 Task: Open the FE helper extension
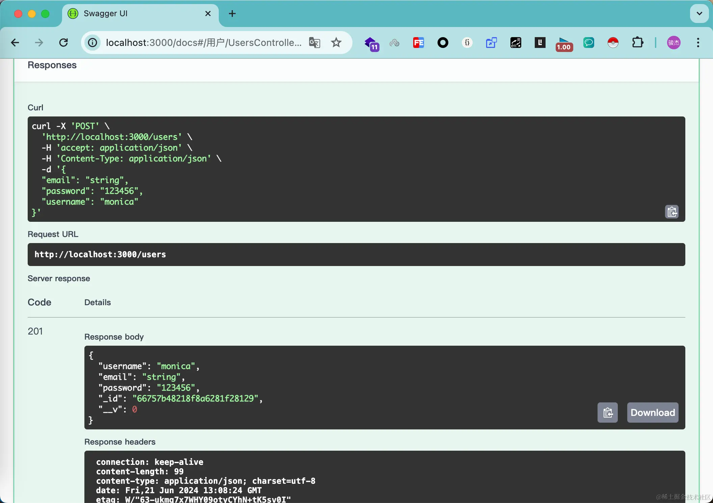(x=418, y=43)
